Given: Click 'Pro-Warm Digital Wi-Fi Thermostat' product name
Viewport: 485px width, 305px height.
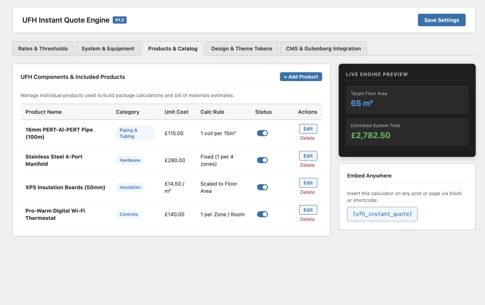Looking at the screenshot, I should [55, 214].
